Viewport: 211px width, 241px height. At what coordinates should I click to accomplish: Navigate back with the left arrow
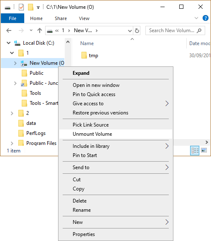(9, 30)
